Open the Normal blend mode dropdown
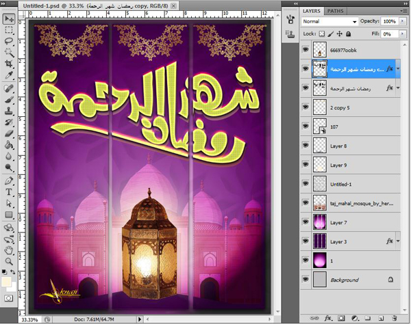Viewport: 411px width, 324px height. [330, 21]
